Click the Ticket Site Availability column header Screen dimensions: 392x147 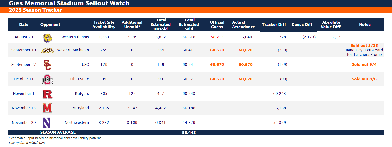[x=104, y=25]
